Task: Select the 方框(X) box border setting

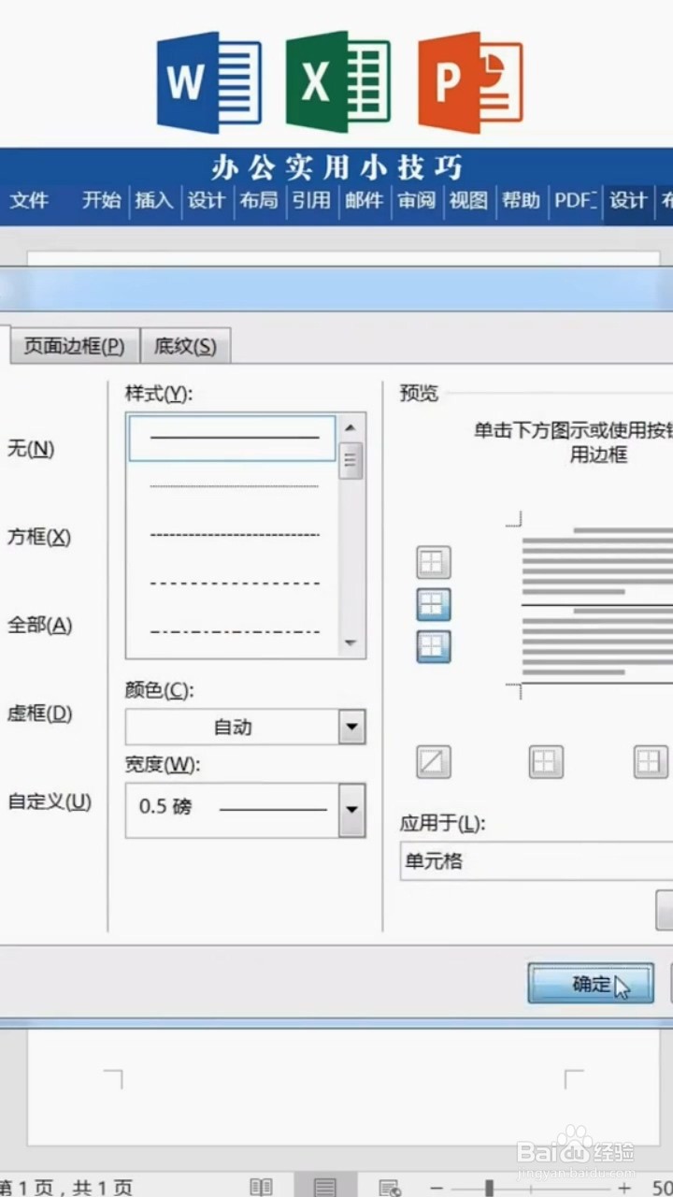Action: 39,537
